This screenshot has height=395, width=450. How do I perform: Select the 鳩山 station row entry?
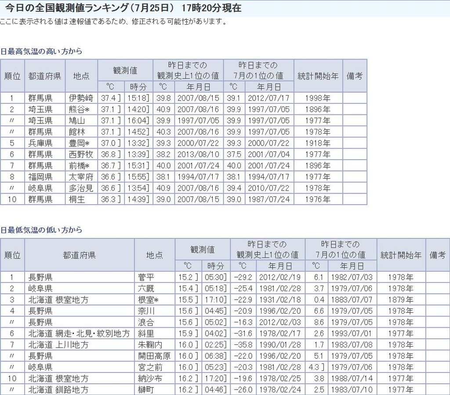pyautogui.click(x=76, y=121)
